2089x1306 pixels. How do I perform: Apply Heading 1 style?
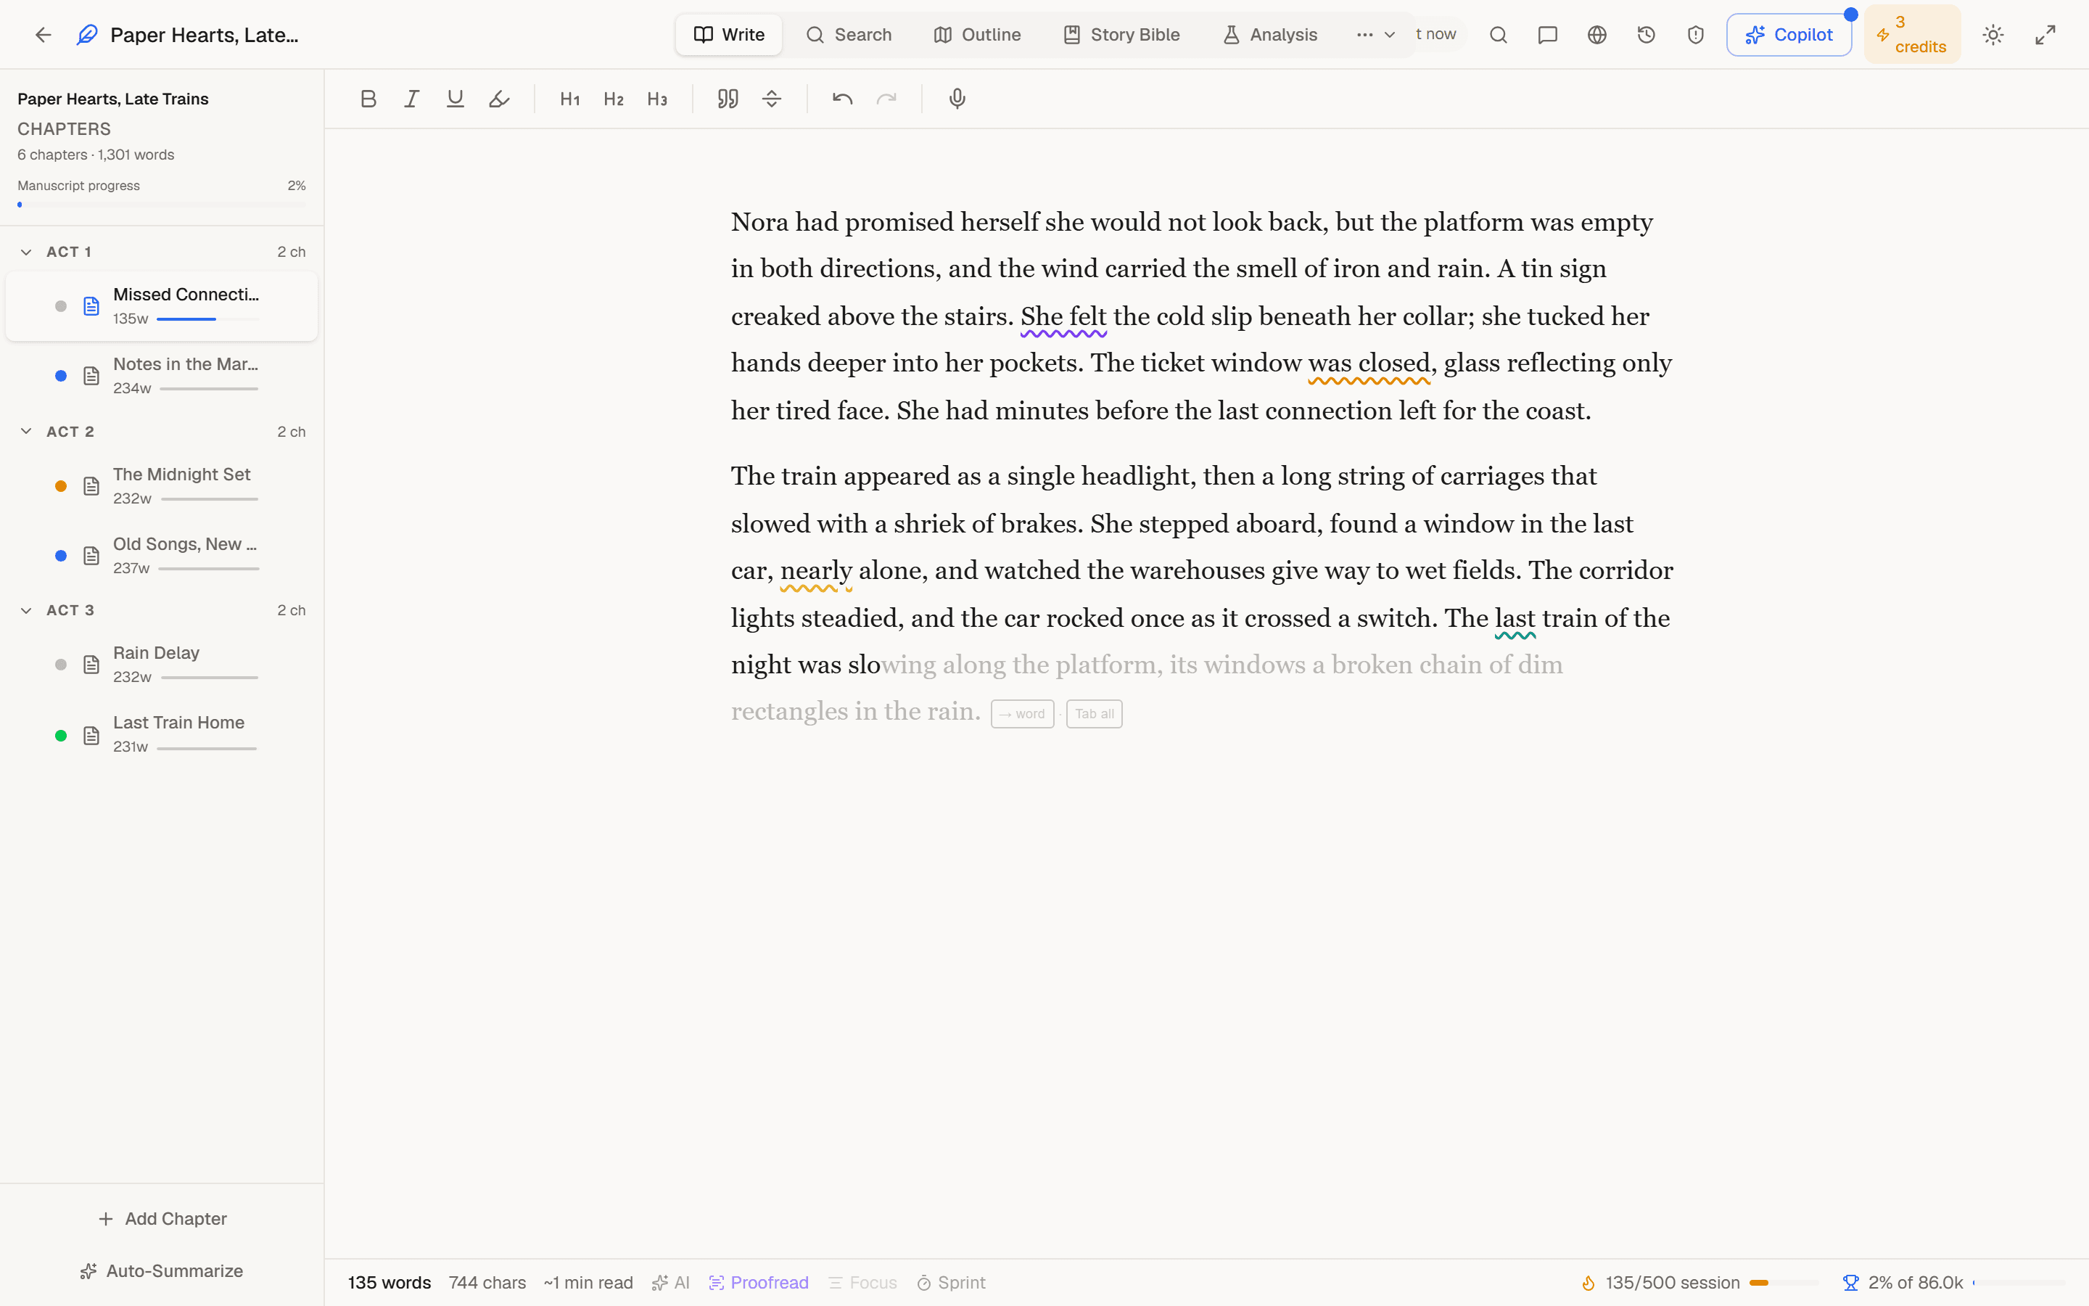569,99
